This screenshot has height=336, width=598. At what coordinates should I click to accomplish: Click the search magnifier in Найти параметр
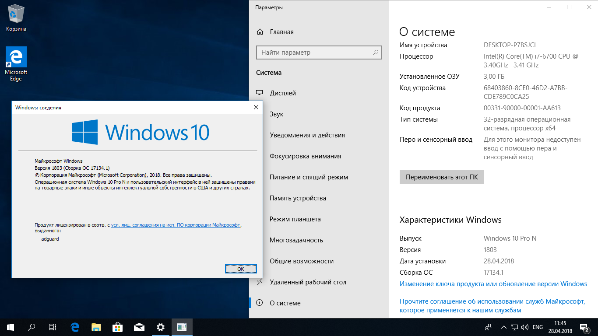(376, 52)
